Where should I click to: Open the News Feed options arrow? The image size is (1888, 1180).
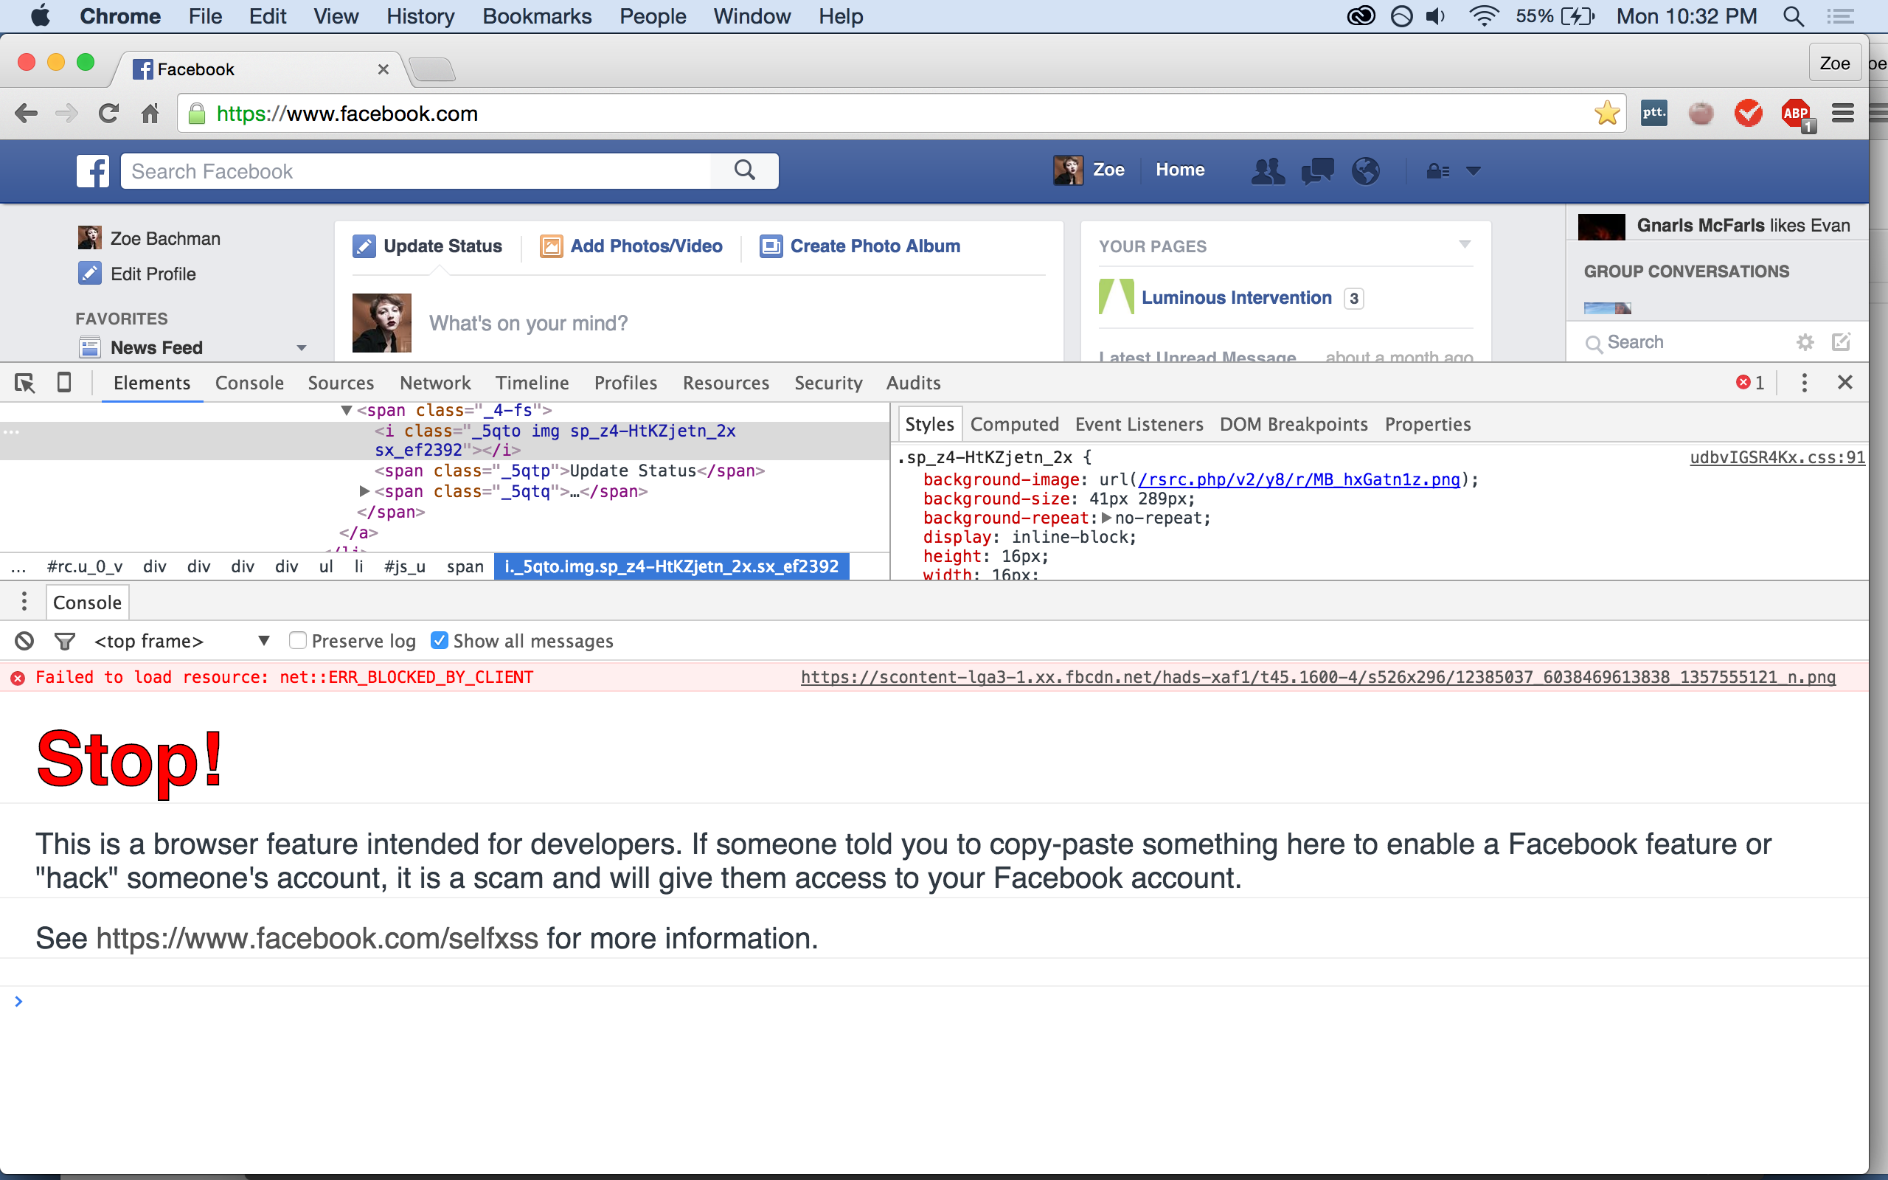pos(301,348)
